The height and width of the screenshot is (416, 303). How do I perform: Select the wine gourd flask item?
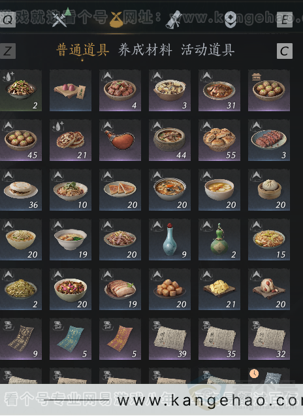coord(120,140)
